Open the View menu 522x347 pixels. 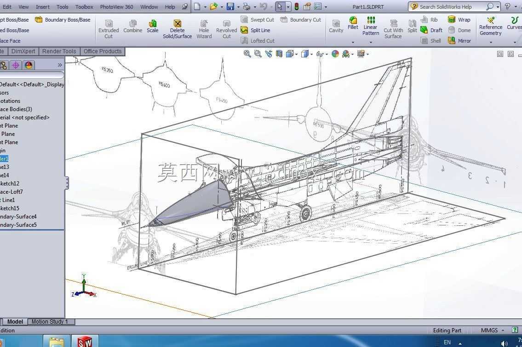23,6
